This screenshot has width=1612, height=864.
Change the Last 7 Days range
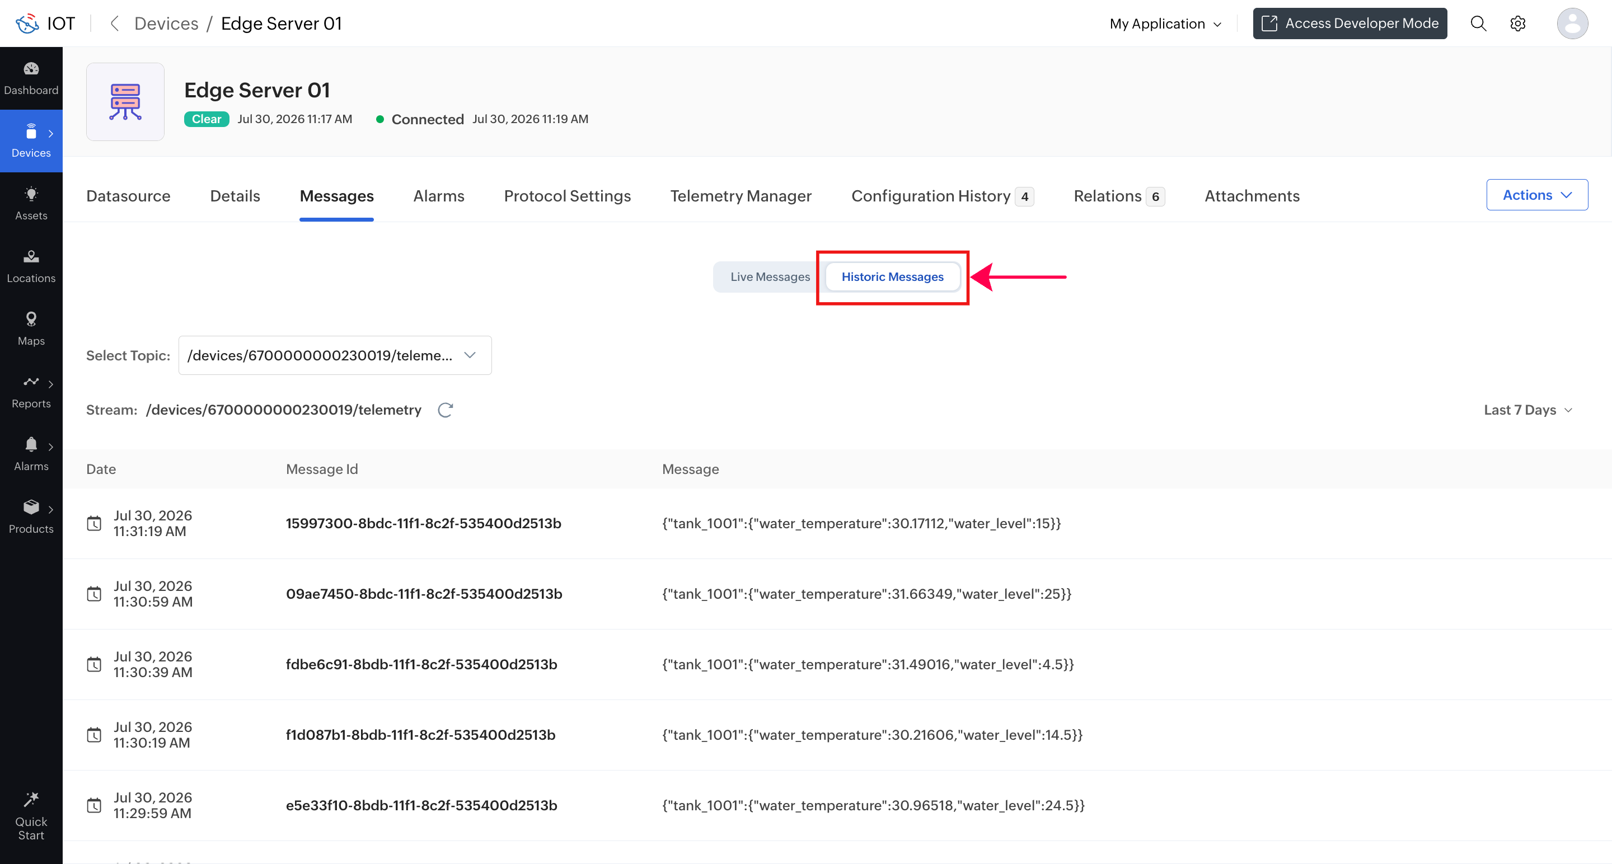click(1527, 410)
